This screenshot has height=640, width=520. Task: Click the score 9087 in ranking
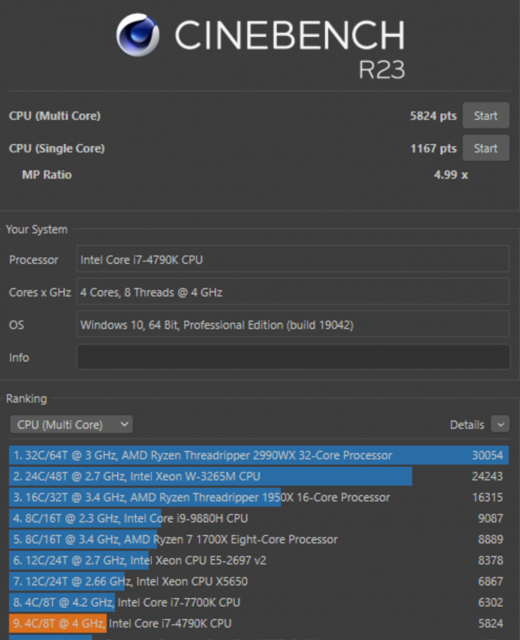point(490,519)
